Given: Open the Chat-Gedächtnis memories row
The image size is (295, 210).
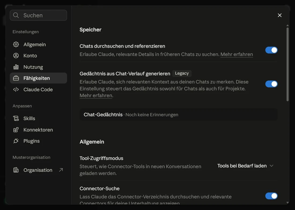Looking at the screenshot, I should click(179, 114).
